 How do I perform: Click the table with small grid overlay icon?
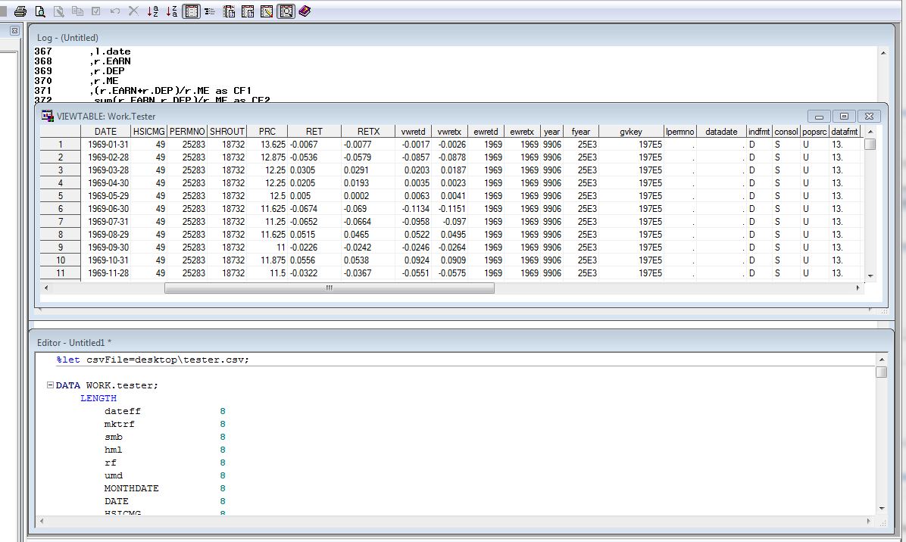click(248, 11)
